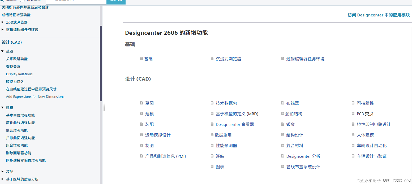Open 船舶结构 link in content
This screenshot has width=412, height=184.
(294, 114)
